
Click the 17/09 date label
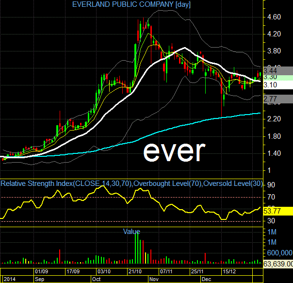73,271
